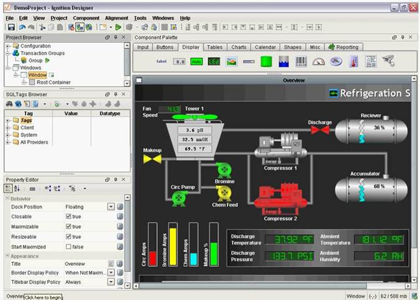This screenshot has width=420, height=300.
Task: Open the Reporting palette tab
Action: (x=344, y=47)
